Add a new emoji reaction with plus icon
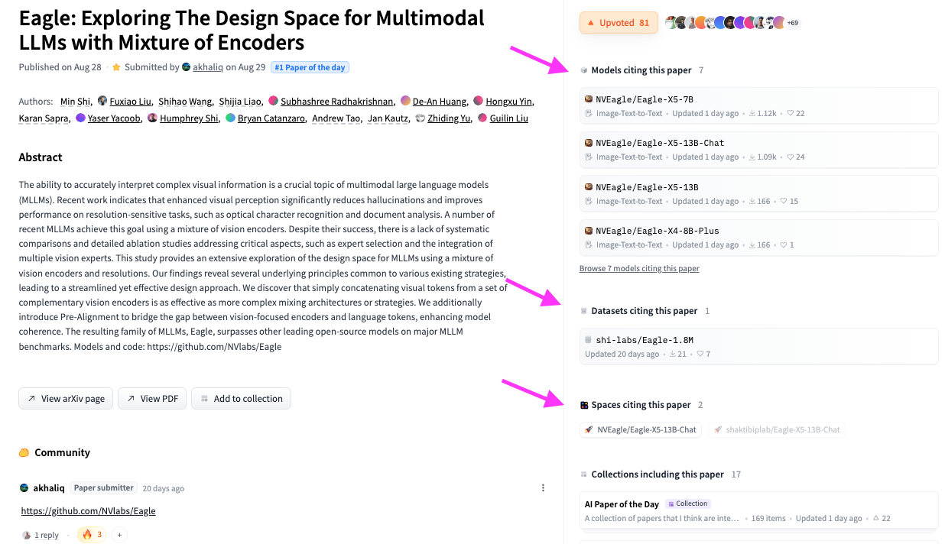945x544 pixels. (119, 535)
